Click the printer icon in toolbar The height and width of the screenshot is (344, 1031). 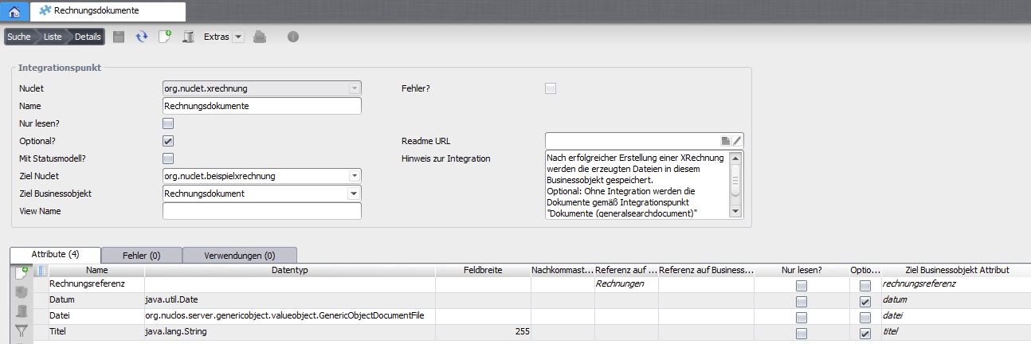260,37
